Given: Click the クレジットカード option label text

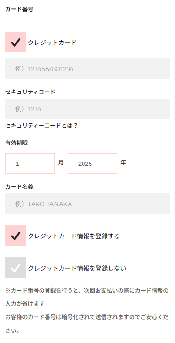Looking at the screenshot, I should click(52, 43).
